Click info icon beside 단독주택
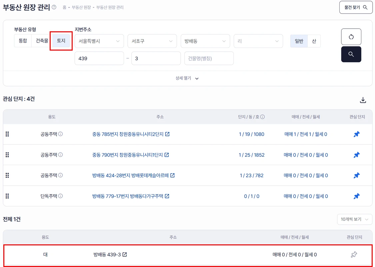 pos(61,196)
